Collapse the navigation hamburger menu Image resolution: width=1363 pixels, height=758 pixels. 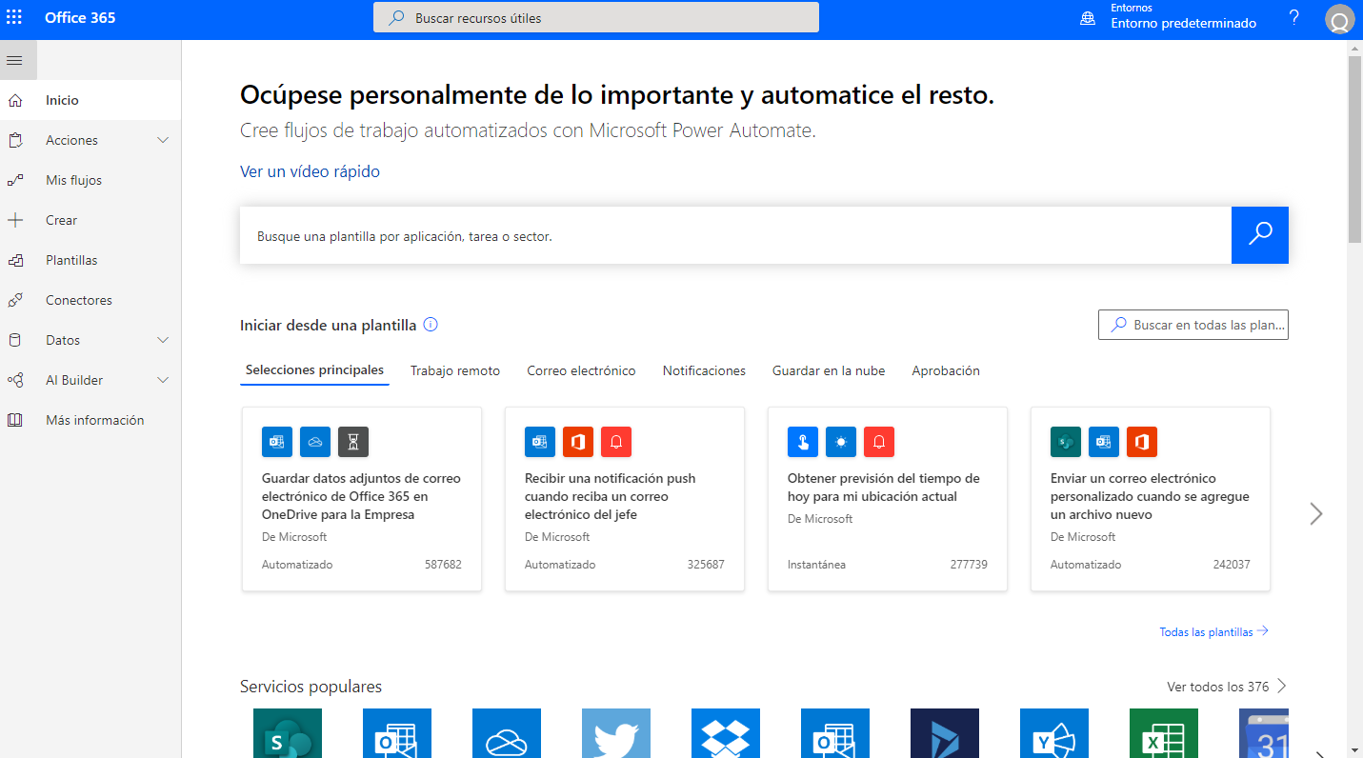[x=14, y=60]
